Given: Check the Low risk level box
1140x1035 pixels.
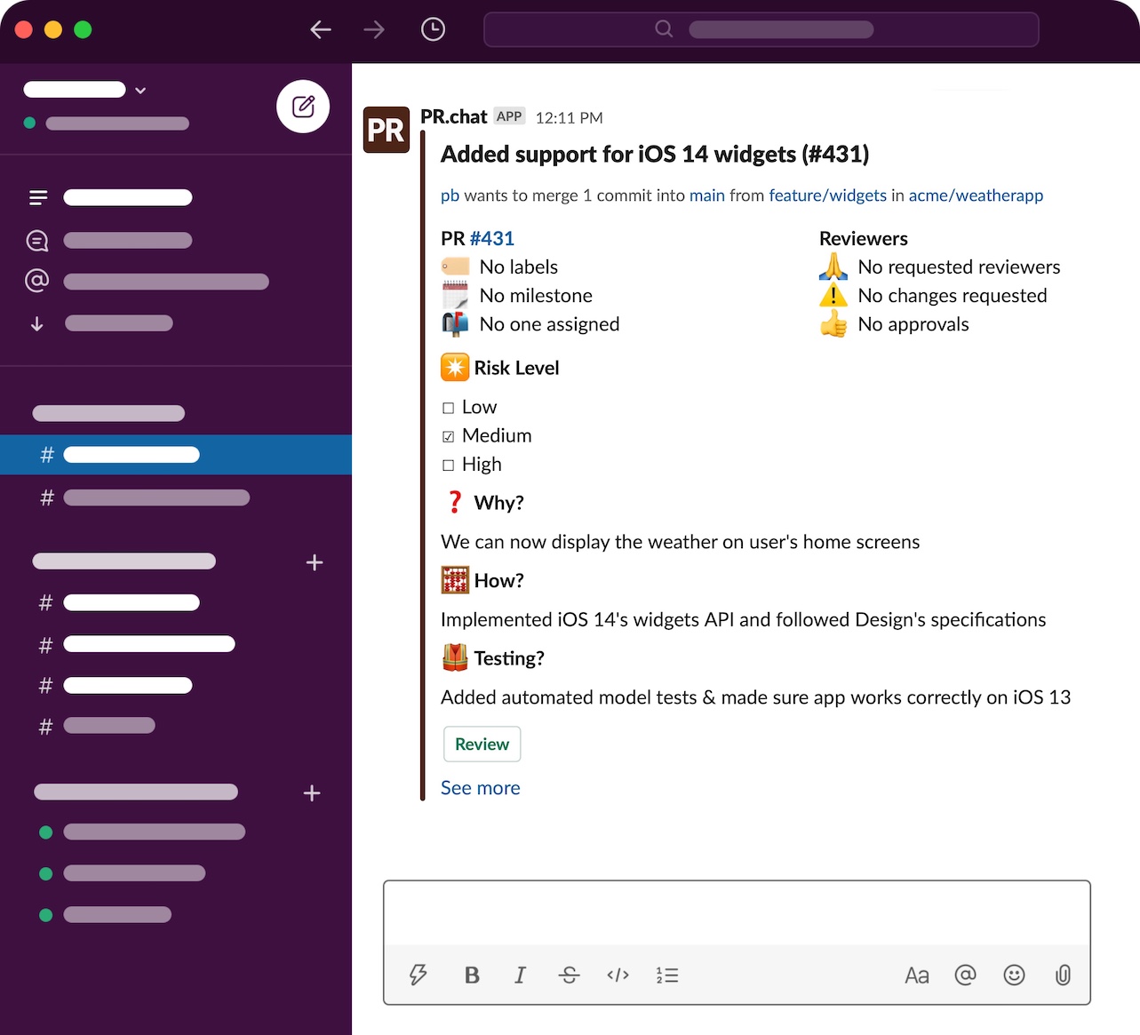Looking at the screenshot, I should pos(448,408).
